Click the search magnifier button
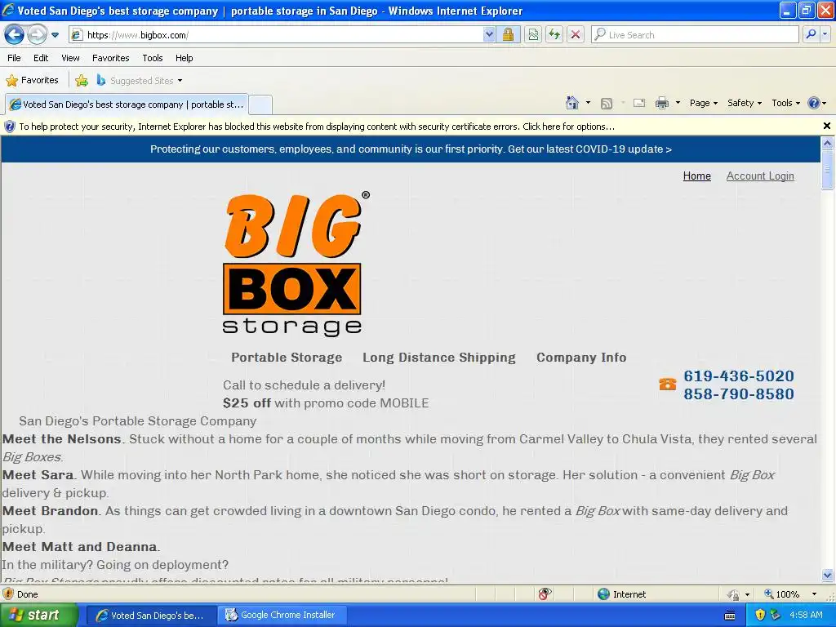 [811, 34]
